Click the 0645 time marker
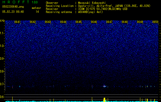161x102 pixels. tap(79, 22)
